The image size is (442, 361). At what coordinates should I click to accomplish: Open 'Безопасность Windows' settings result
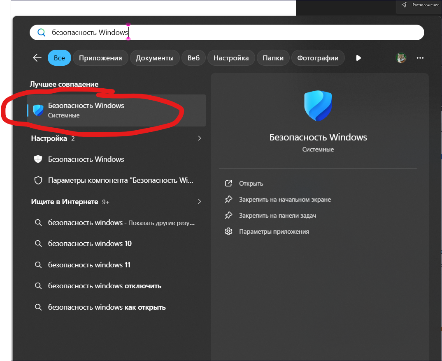116,159
